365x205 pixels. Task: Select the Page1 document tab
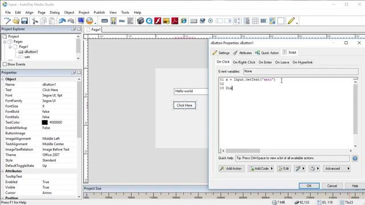94,30
